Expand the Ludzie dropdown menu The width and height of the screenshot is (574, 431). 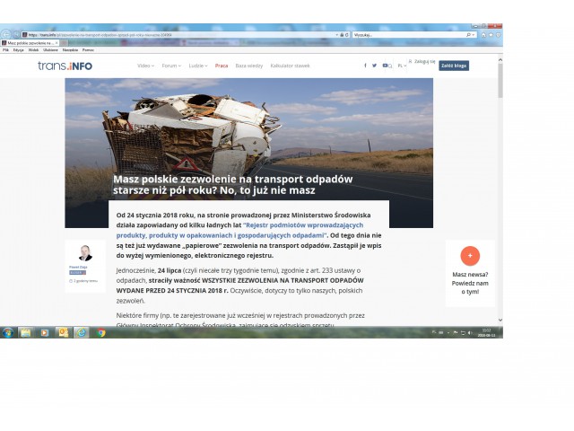pos(197,66)
